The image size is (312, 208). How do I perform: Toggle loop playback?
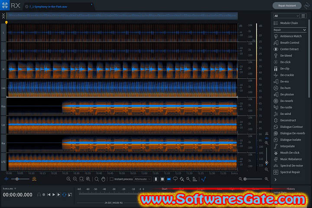click(x=64, y=195)
